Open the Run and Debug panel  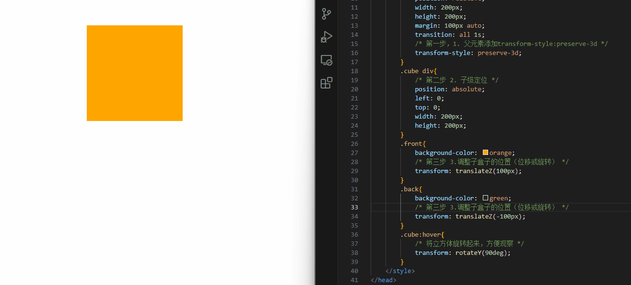327,37
